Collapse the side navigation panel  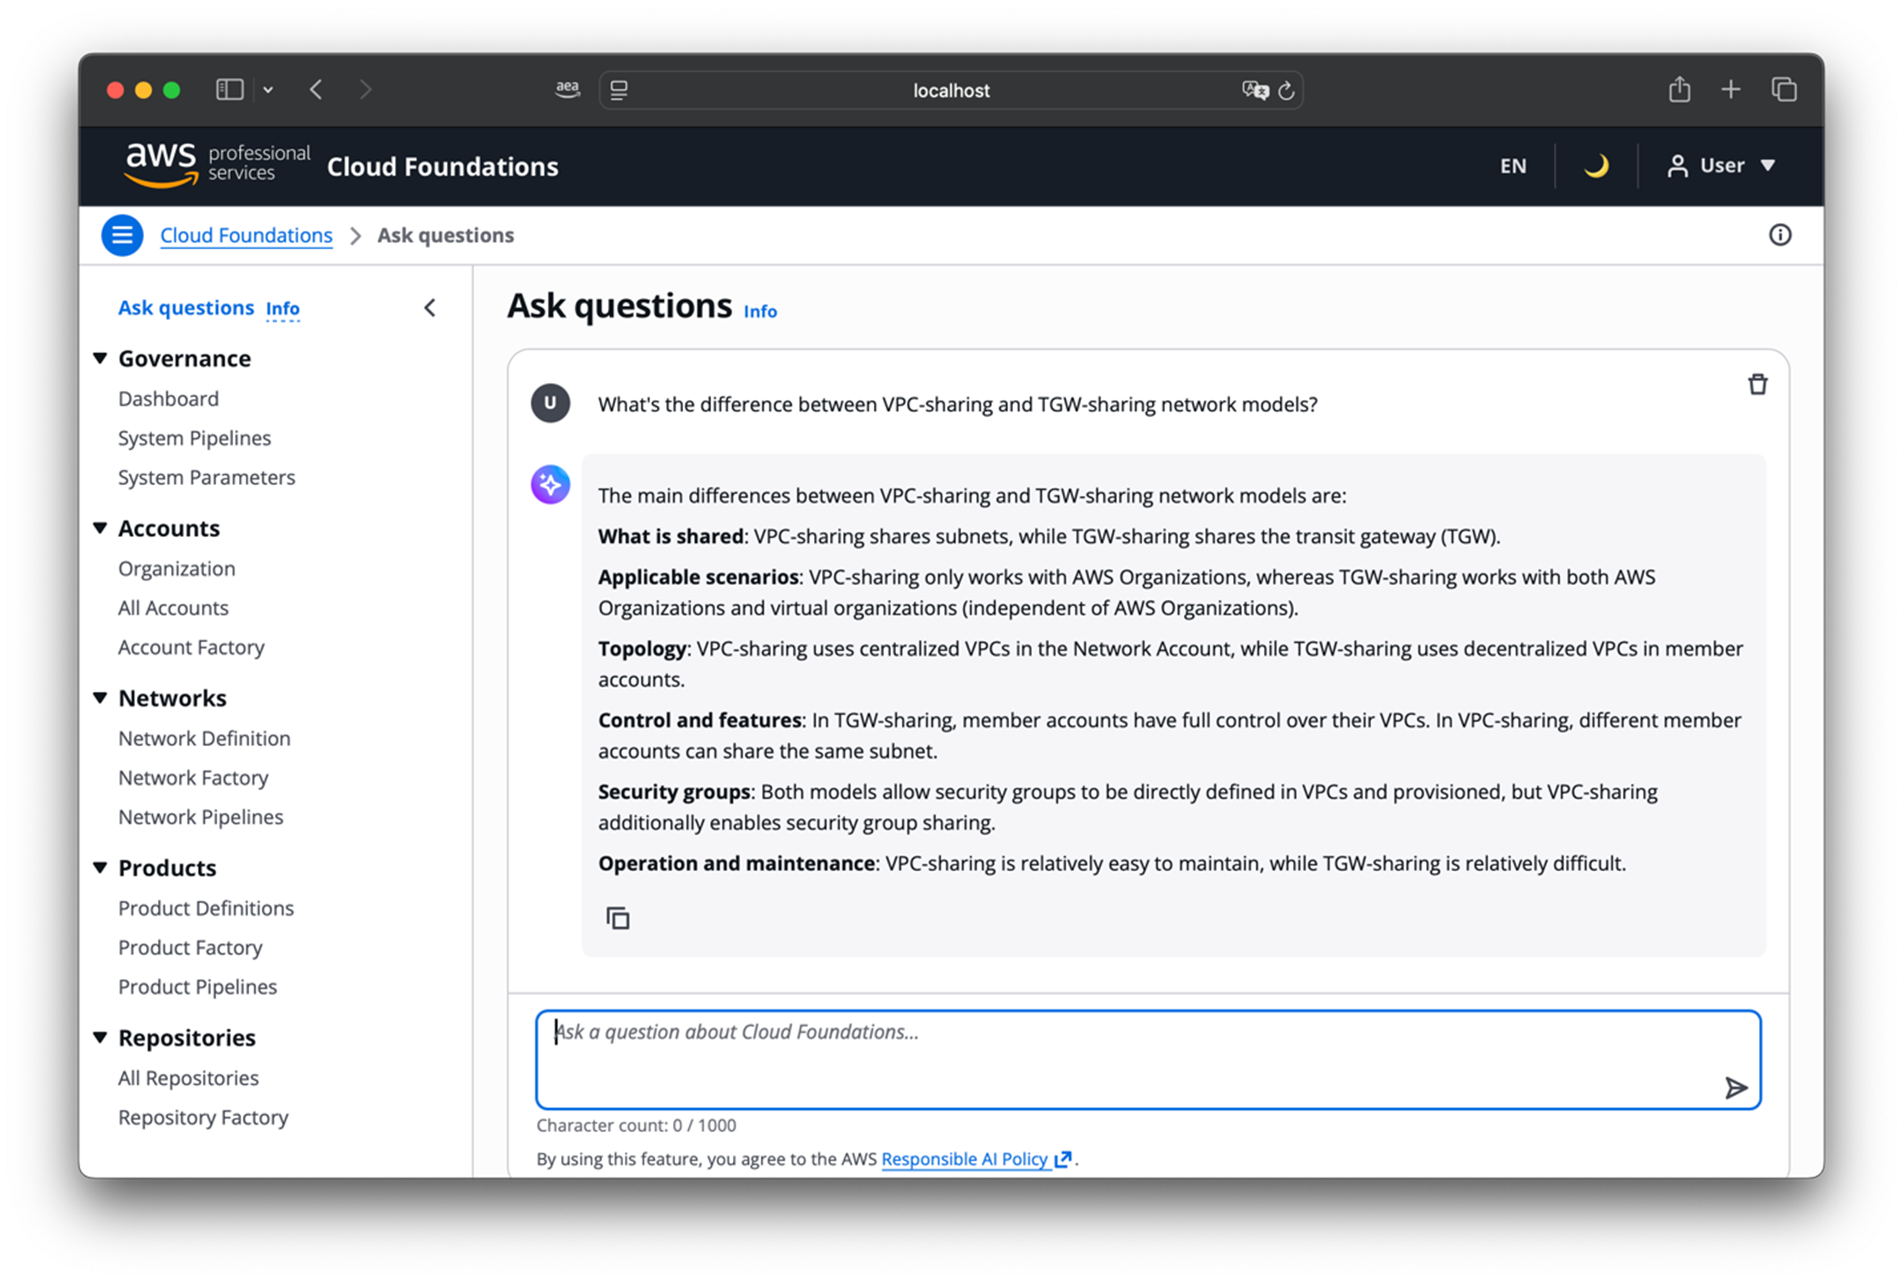(x=430, y=308)
